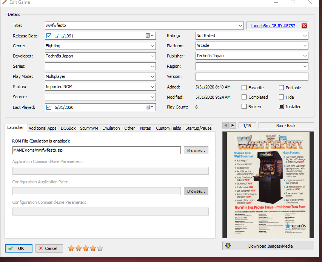The height and width of the screenshot is (262, 322).
Task: Click the image counter 1/19 field
Action: (x=247, y=126)
